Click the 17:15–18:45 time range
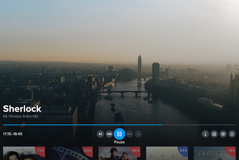 (13, 134)
